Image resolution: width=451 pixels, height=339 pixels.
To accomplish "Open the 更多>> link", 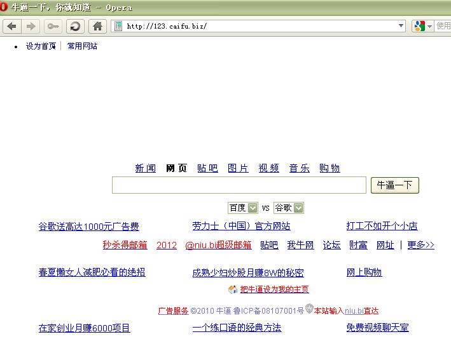I will 421,245.
